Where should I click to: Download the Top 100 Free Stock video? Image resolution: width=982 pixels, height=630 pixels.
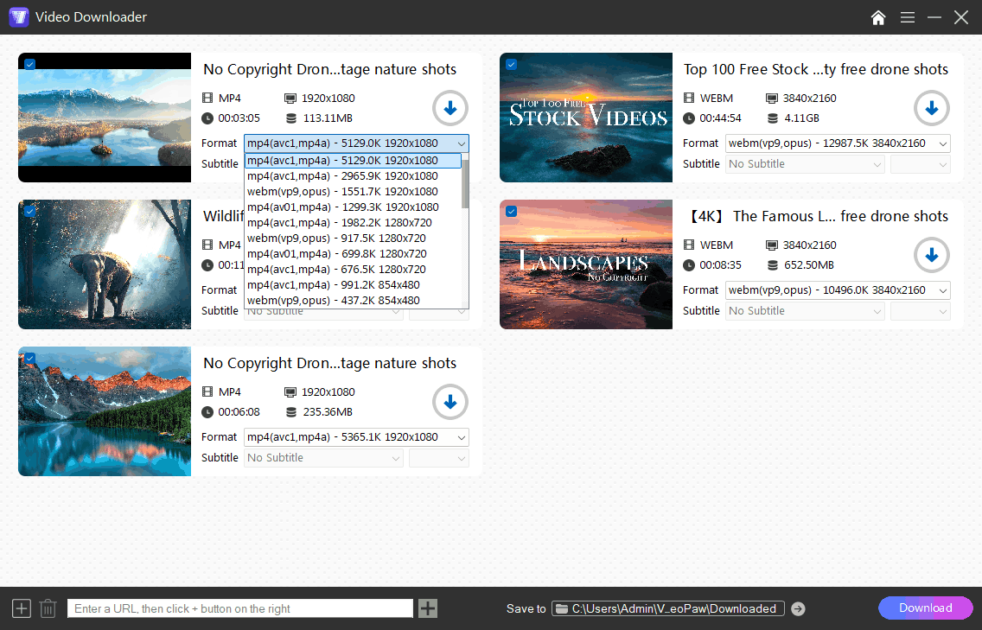[931, 108]
